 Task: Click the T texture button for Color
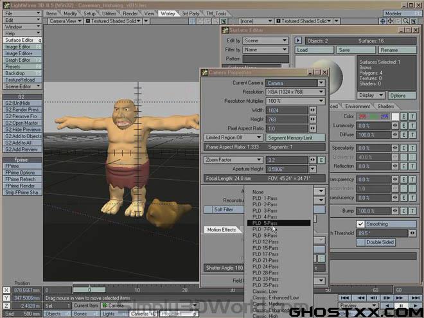pyautogui.click(x=412, y=116)
